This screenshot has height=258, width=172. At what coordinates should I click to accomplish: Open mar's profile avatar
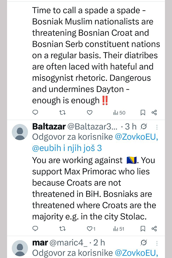point(20,248)
